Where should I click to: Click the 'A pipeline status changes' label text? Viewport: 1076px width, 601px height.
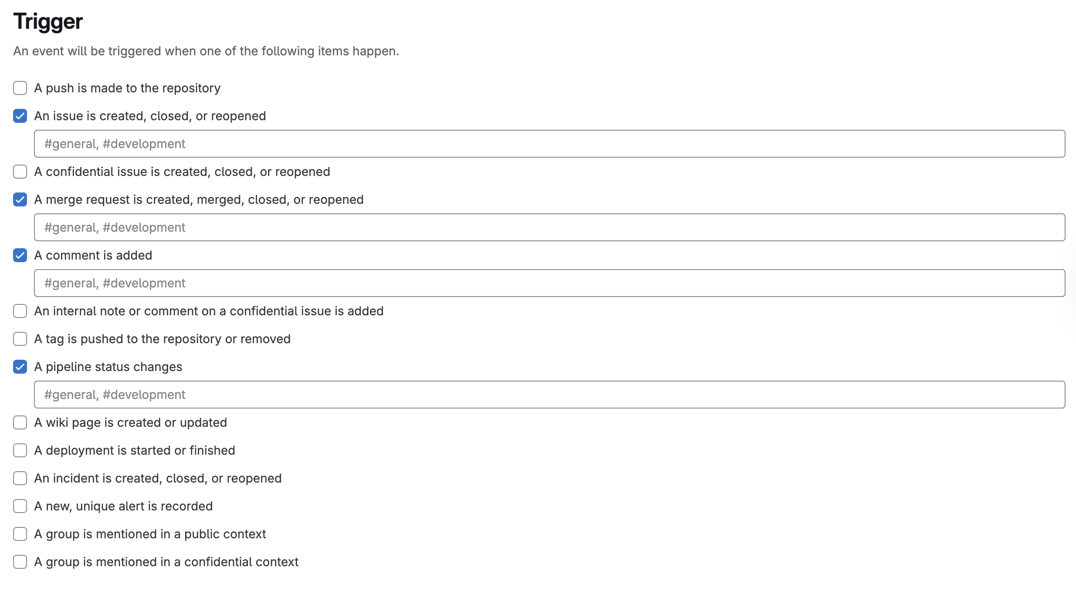[108, 367]
